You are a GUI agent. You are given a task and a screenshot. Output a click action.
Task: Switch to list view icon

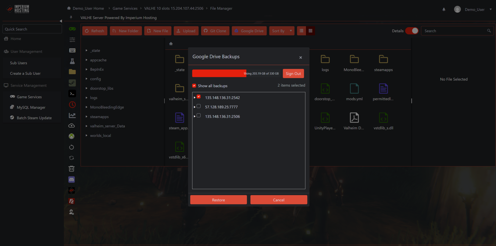point(301,31)
